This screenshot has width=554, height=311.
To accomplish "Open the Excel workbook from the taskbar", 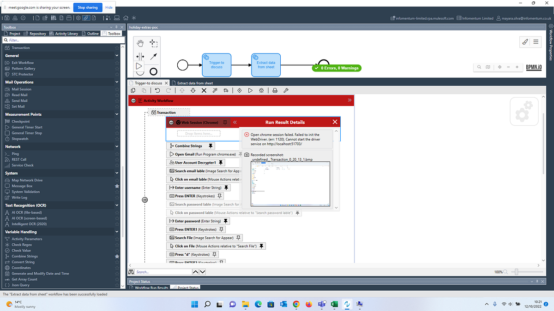I will [334, 305].
